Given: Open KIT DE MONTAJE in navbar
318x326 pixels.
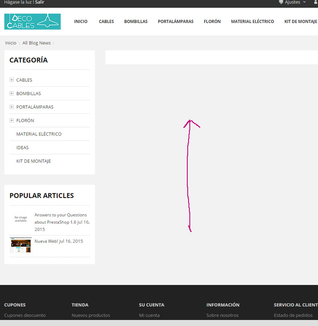Looking at the screenshot, I should pyautogui.click(x=300, y=21).
